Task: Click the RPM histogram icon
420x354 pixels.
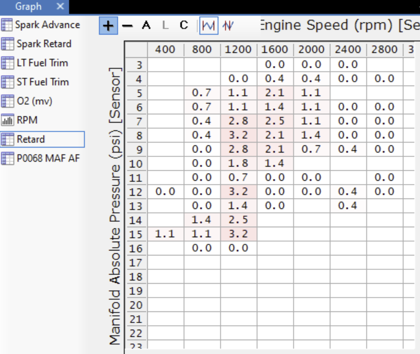Action: coord(7,120)
